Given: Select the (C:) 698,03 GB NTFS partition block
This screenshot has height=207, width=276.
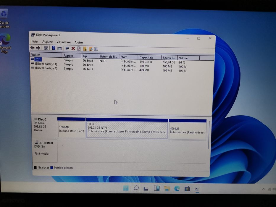Looking at the screenshot, I should coord(127,129).
